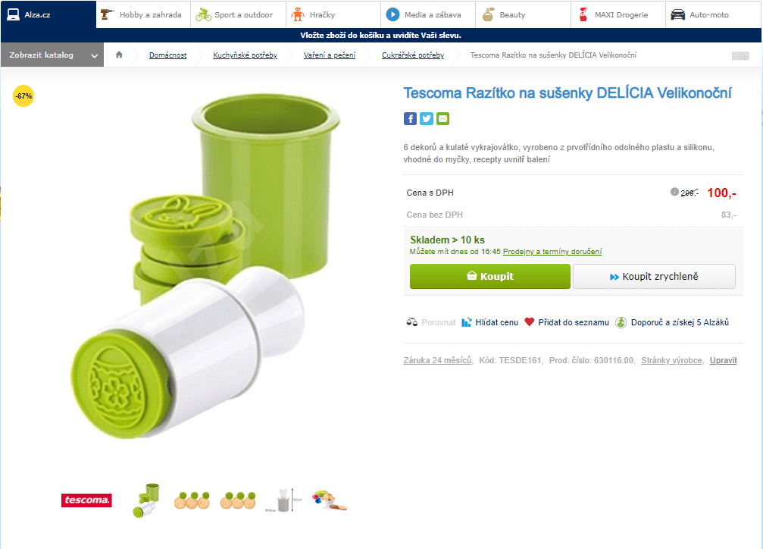Add to wishlist heart icon
Image resolution: width=763 pixels, height=549 pixels.
(x=530, y=322)
